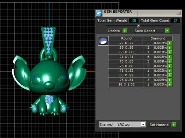
Task: Collapse panel with the round up-arrow handle
Action: tap(138, 26)
